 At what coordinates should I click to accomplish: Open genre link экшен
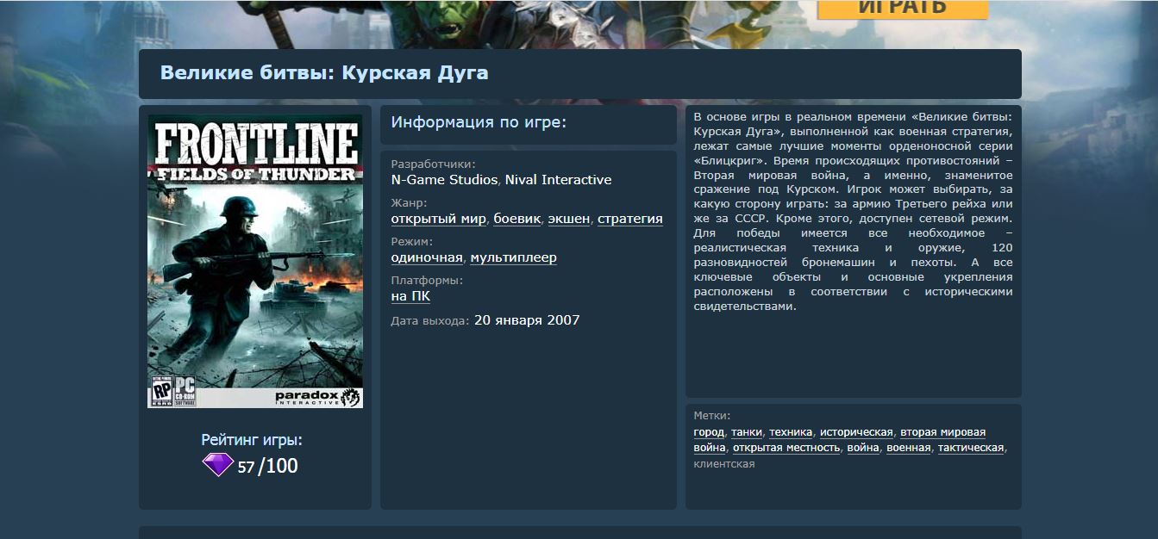click(x=570, y=219)
